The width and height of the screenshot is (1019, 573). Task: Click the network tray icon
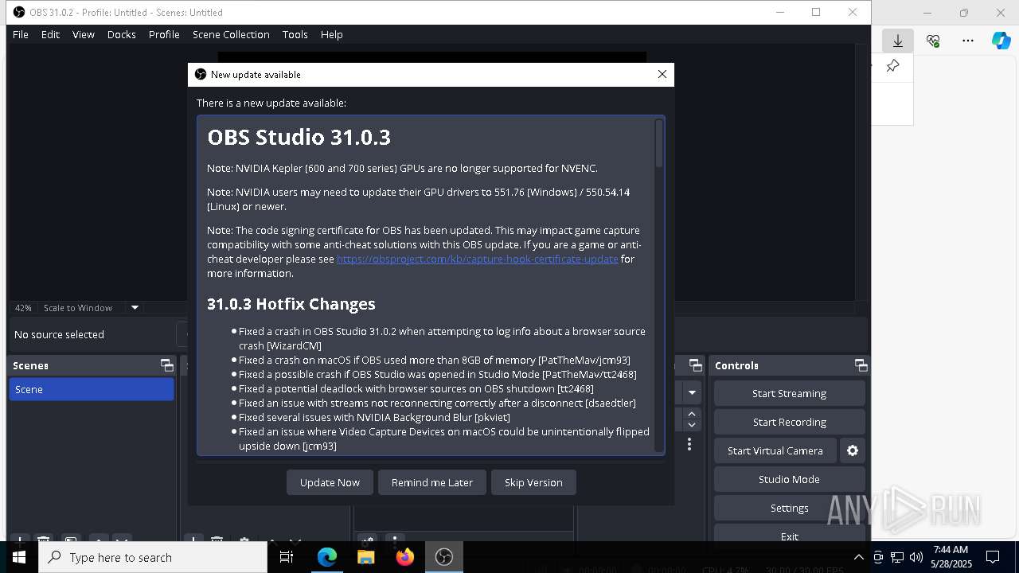pyautogui.click(x=896, y=557)
